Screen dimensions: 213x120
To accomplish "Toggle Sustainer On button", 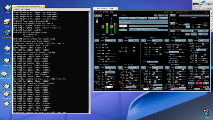I will click(120, 41).
